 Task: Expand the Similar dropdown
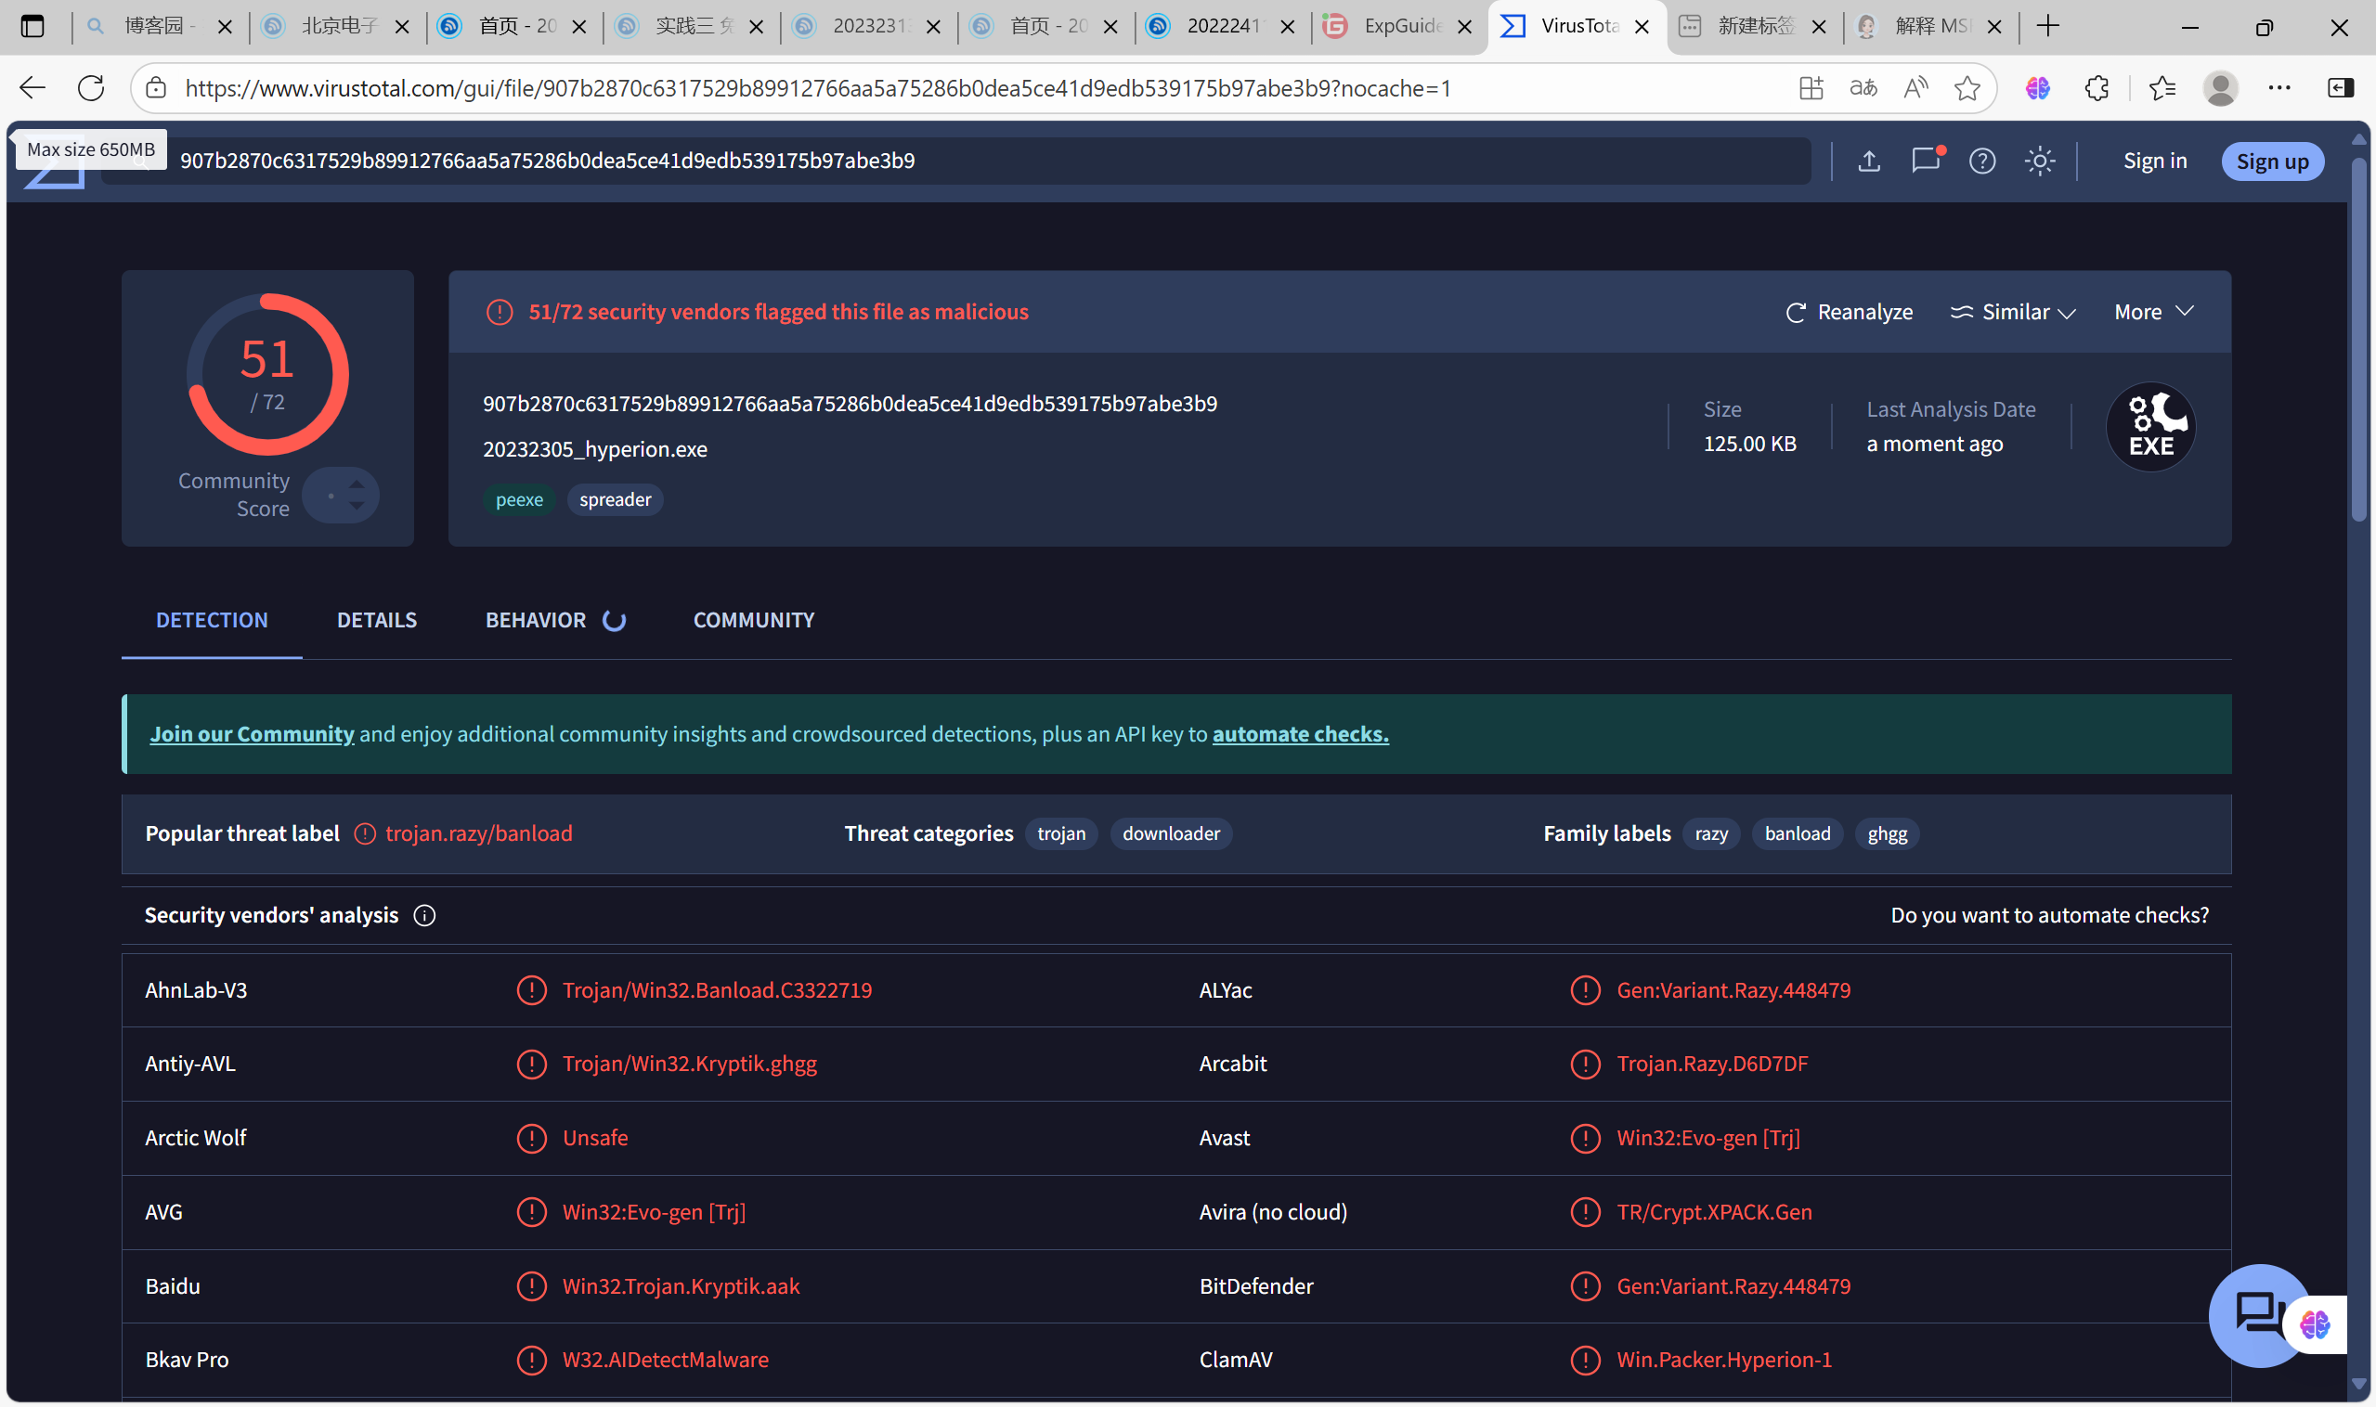coord(2013,312)
